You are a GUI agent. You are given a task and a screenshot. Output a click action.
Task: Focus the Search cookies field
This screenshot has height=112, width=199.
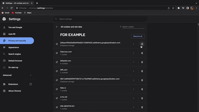tap(133, 27)
